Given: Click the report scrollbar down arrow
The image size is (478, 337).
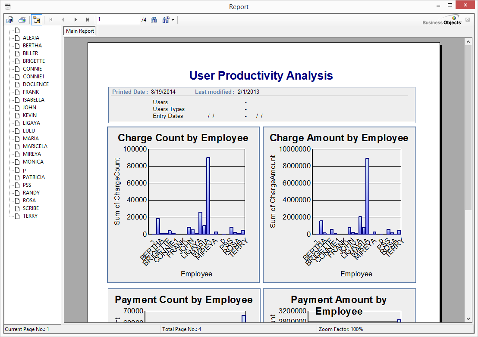Looking at the screenshot, I should pos(468,319).
